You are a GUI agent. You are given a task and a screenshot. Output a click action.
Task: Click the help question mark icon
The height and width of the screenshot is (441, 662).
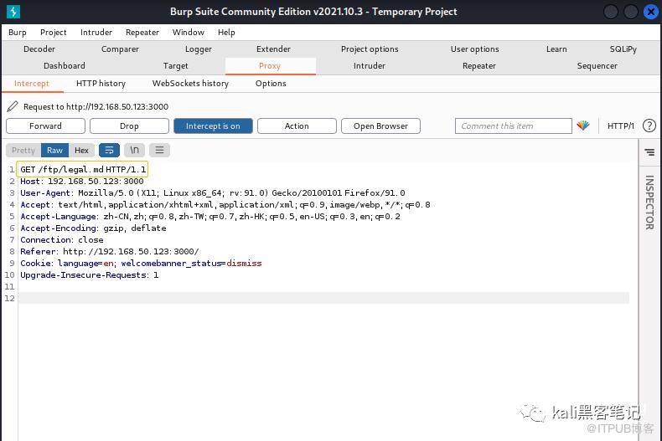point(649,126)
